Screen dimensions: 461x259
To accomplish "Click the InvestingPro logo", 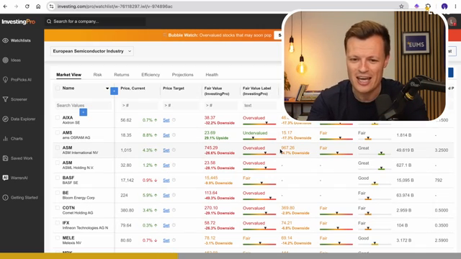I will 18,22.
